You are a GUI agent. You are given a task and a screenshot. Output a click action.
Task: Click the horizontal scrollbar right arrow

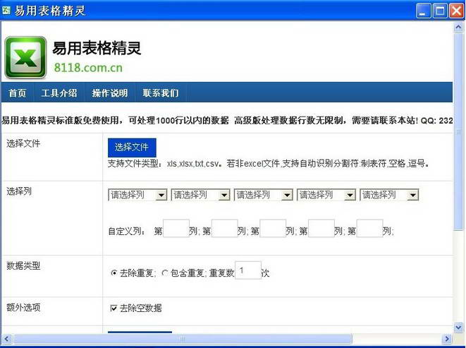point(447,339)
